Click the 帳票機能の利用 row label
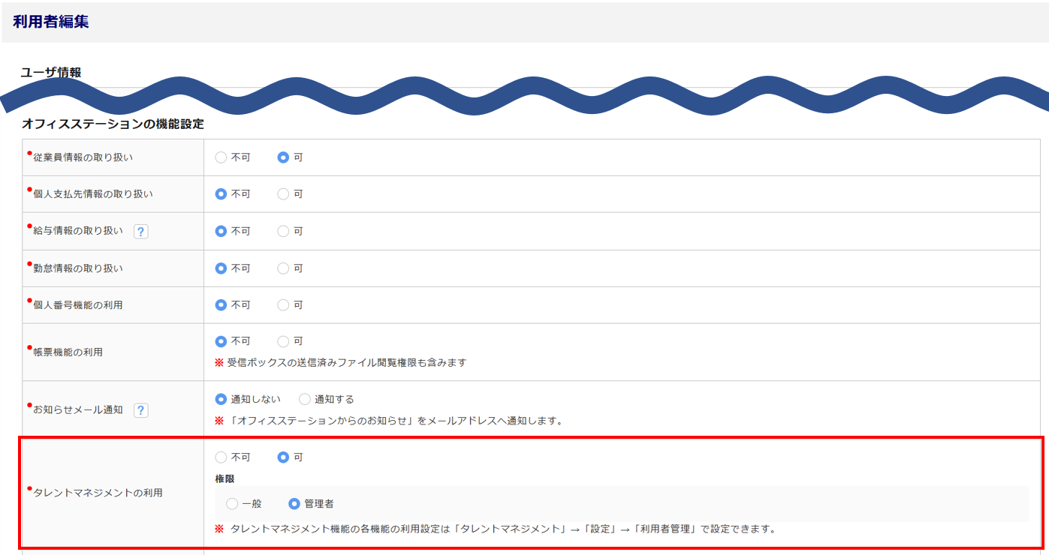 pos(68,352)
